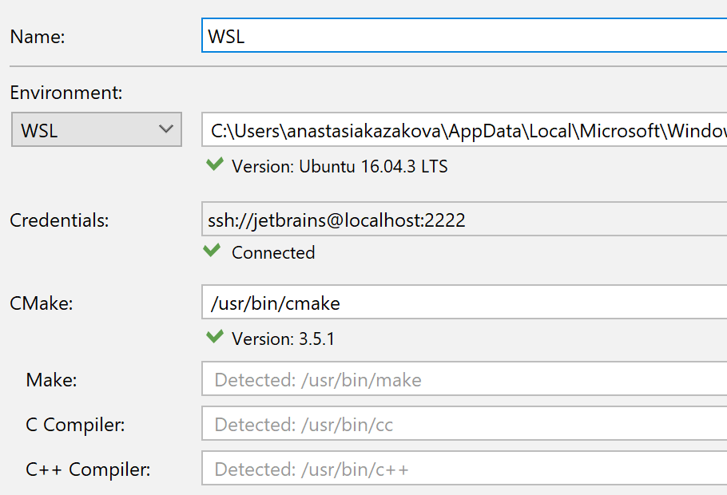Click the WSL executable path field

pos(464,130)
